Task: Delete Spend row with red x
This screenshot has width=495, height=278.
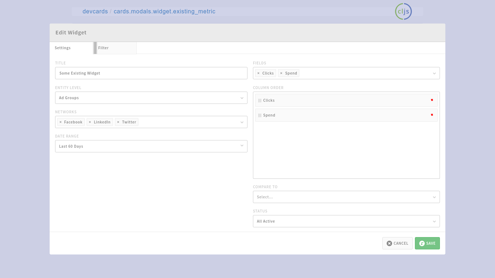Action: (432, 115)
